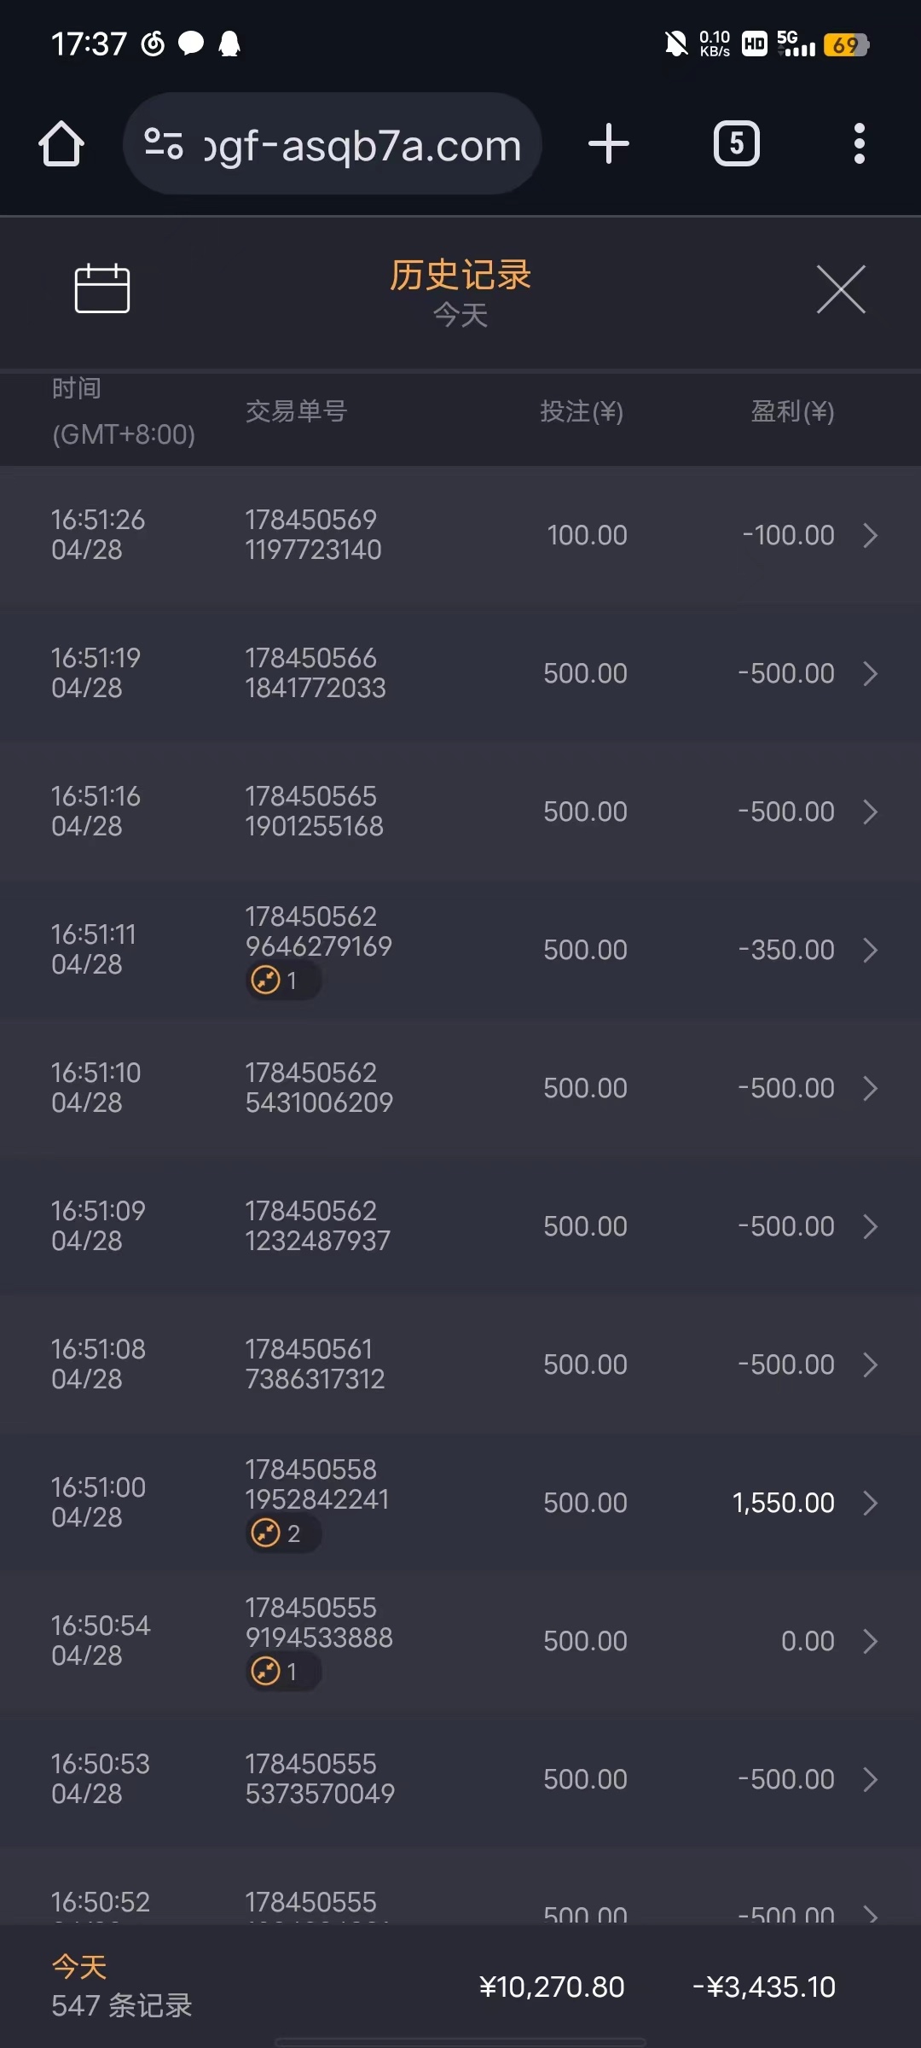Screen dimensions: 921x2048
Task: Open the 16:51:08 bet record row
Action: coord(460,1364)
